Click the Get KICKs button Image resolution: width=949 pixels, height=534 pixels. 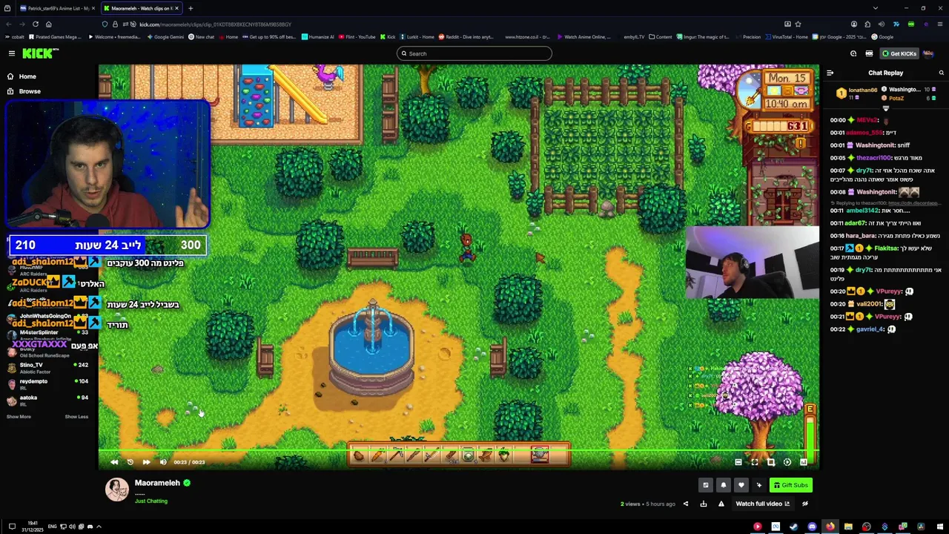899,53
